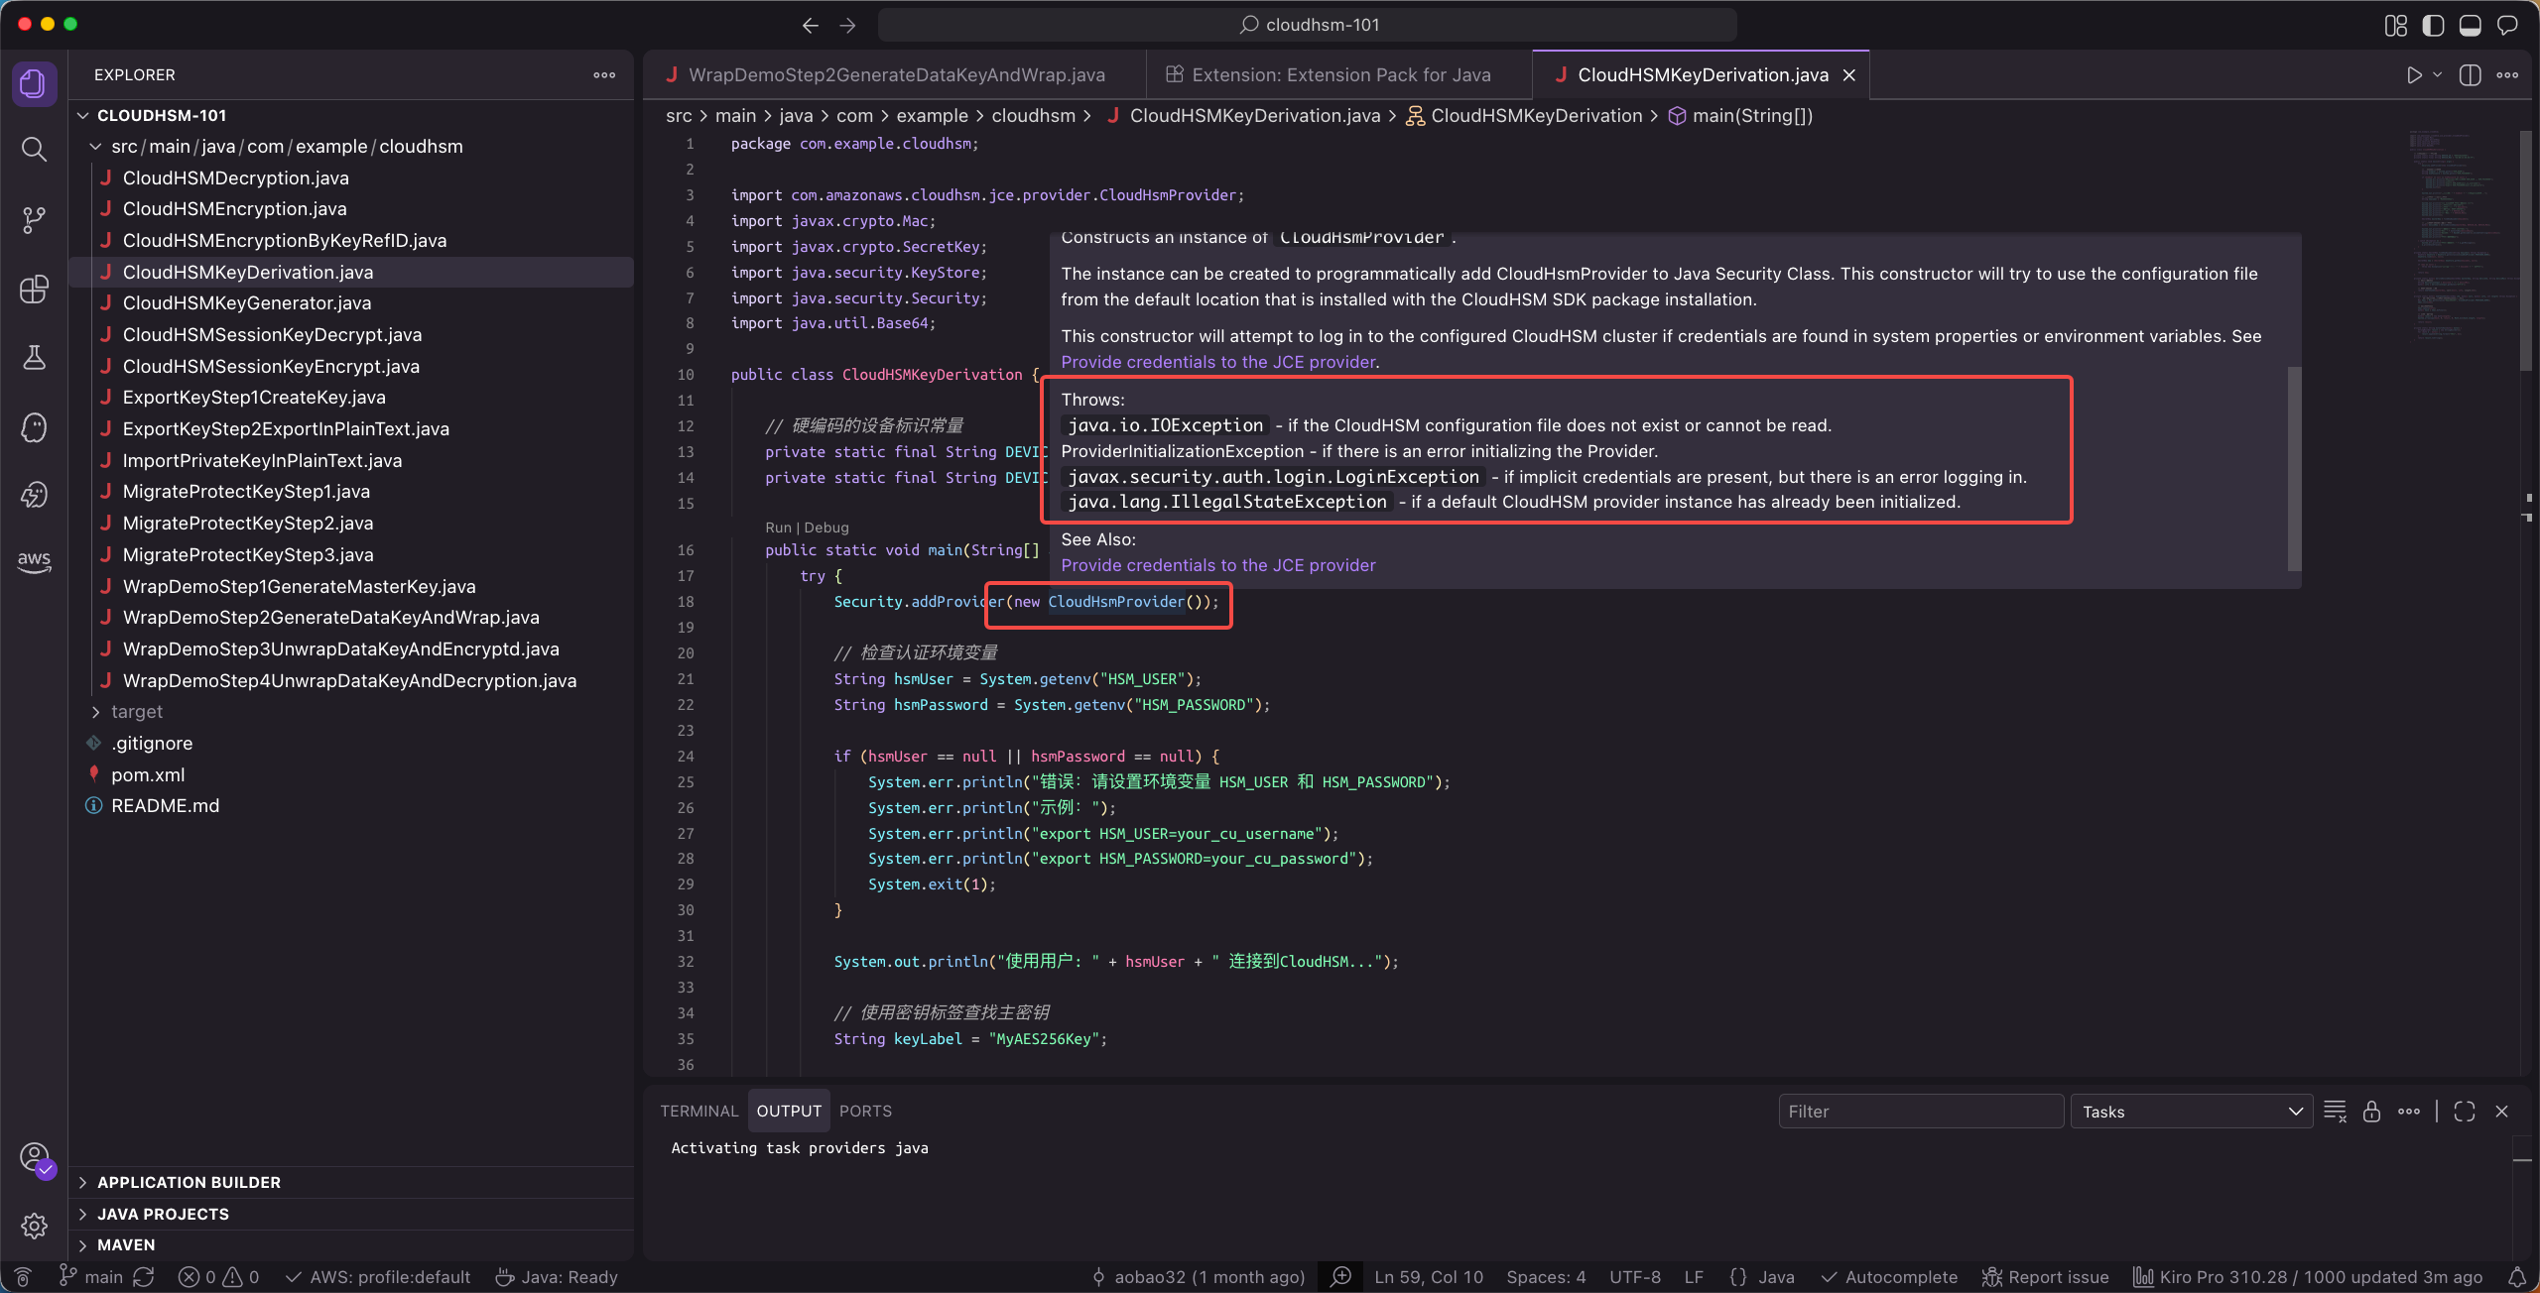Open the AWS toolkit sidebar icon
Screen dimensions: 2540x1293
point(34,560)
